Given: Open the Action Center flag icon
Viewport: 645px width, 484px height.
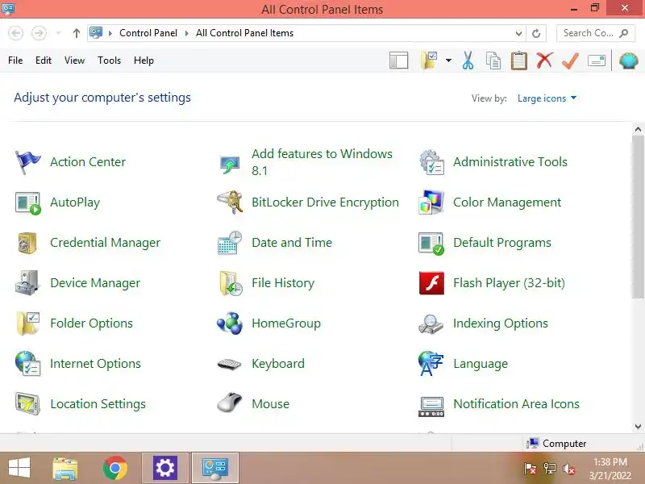Looking at the screenshot, I should point(27,162).
